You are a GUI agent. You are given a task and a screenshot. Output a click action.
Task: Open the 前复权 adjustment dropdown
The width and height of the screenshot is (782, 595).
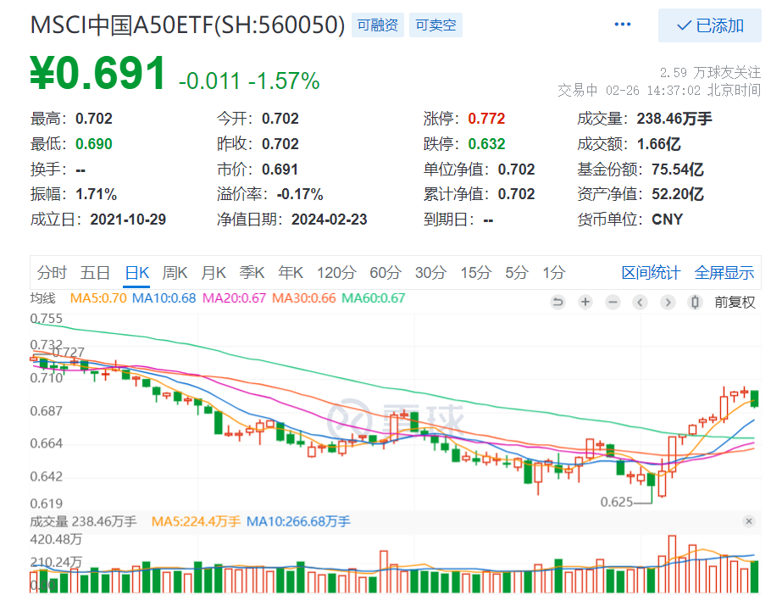point(735,302)
